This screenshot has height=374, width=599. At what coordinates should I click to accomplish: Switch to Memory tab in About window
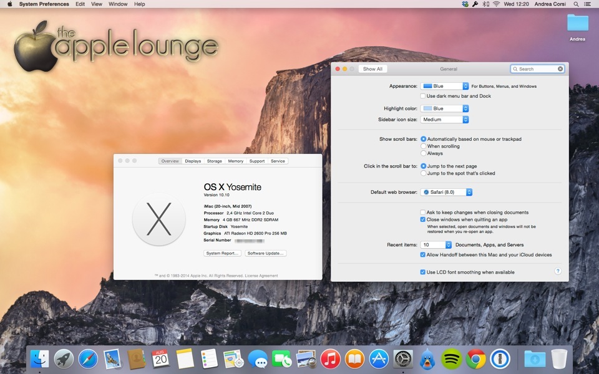click(x=236, y=161)
